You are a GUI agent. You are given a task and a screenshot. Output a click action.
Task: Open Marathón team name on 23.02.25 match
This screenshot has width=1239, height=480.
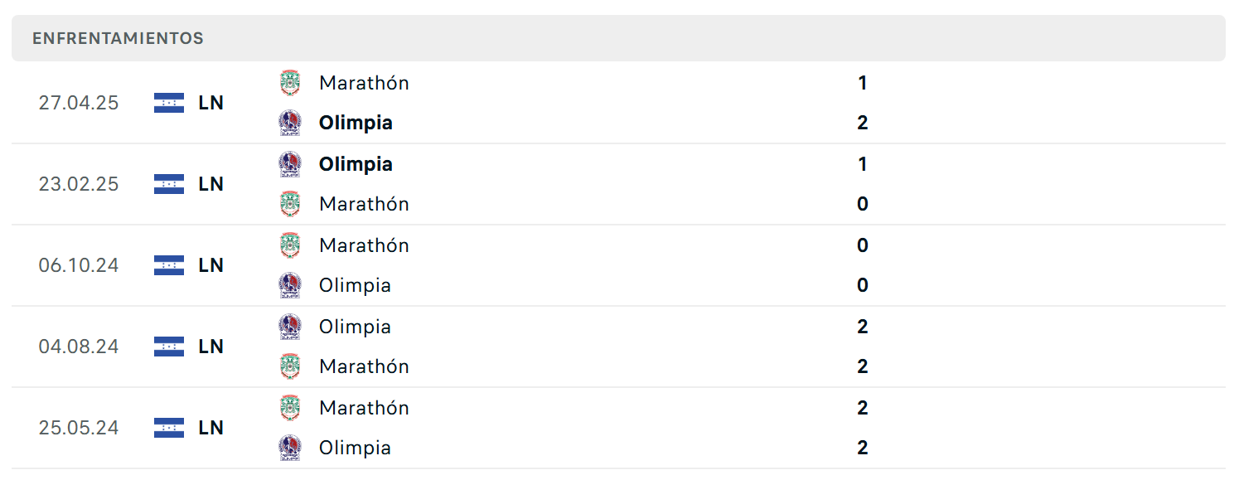pyautogui.click(x=364, y=204)
